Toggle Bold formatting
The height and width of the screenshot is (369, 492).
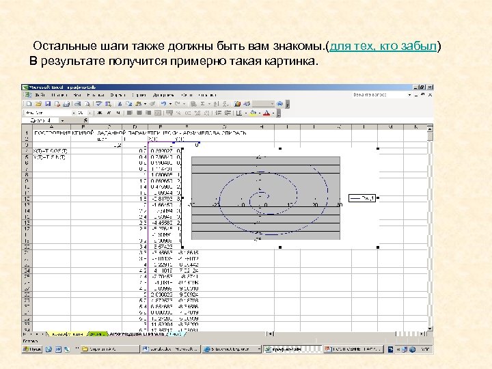coord(100,113)
